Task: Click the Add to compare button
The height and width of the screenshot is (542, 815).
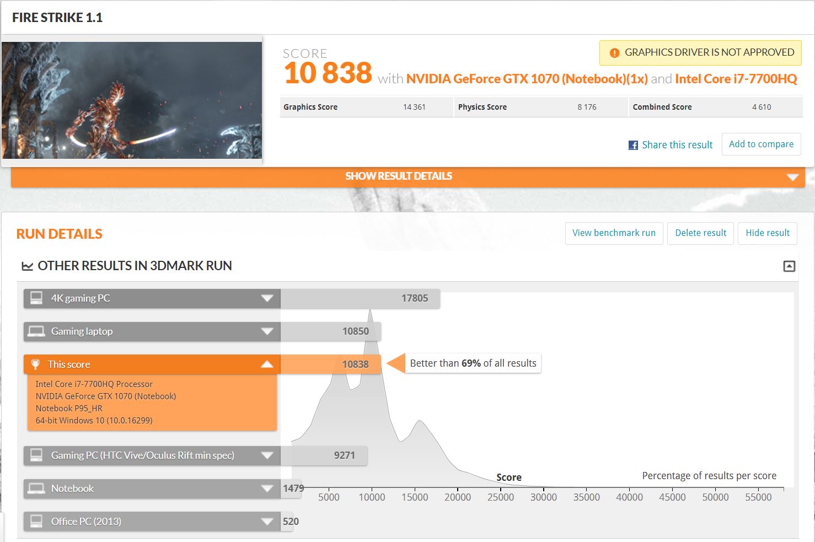Action: (761, 144)
